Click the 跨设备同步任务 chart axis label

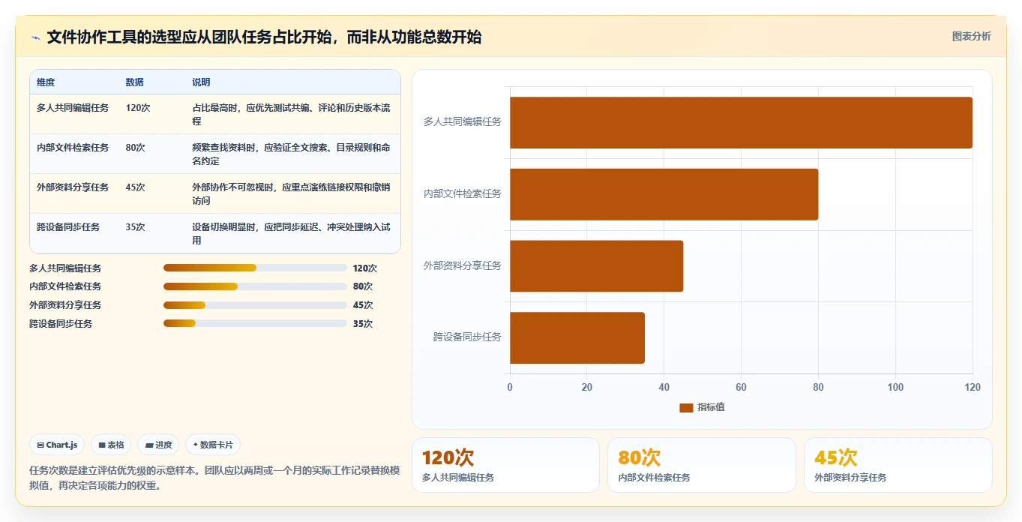pos(467,337)
